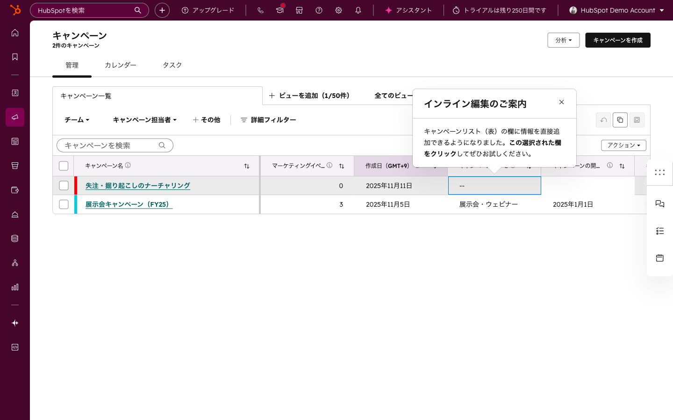Tick checkbox for 失注・掘り起こしのナーチャリング row
This screenshot has height=420, width=673.
[x=64, y=186]
